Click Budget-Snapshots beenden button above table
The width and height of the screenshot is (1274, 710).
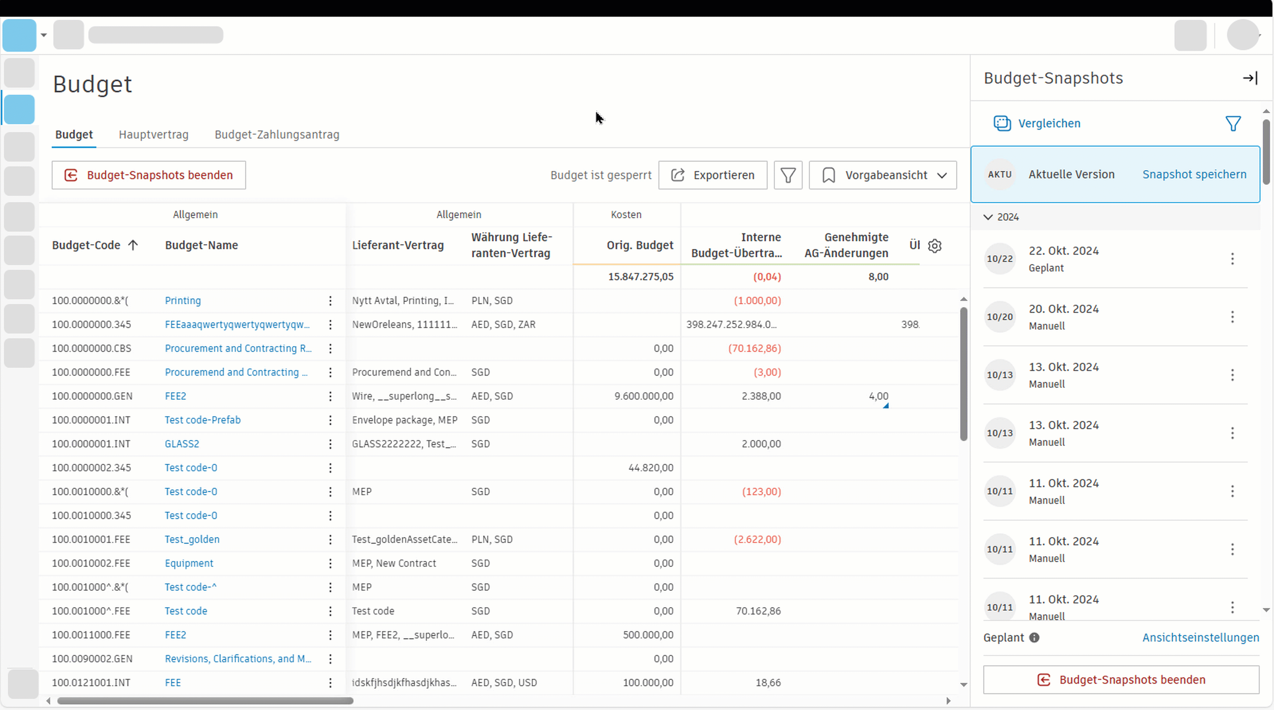(149, 175)
